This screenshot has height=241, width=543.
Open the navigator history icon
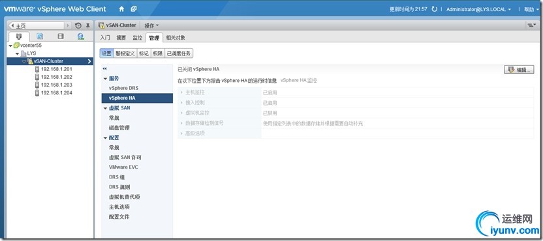tap(78, 25)
